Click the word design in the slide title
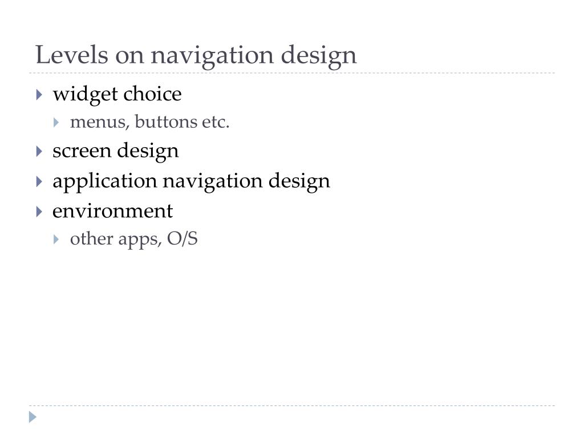 click(319, 56)
